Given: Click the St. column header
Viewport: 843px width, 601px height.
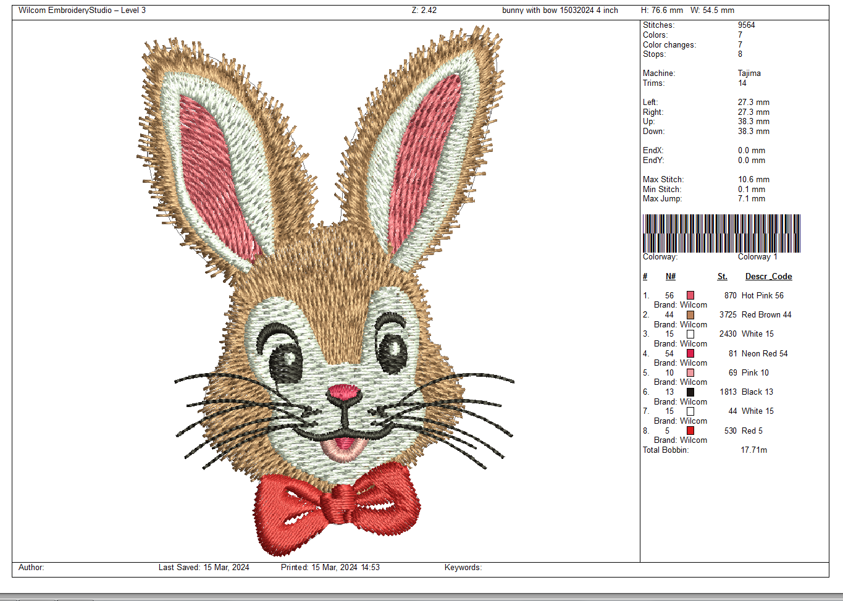Looking at the screenshot, I should point(722,277).
